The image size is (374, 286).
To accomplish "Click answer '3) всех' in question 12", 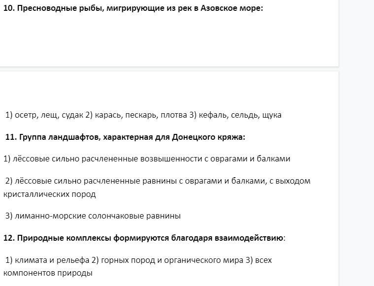I will (x=259, y=259).
